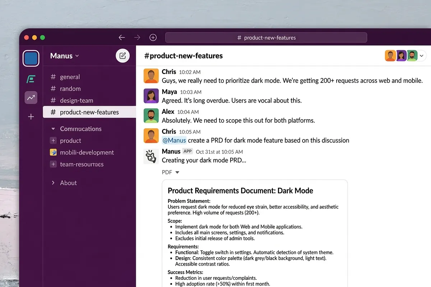Image resolution: width=431 pixels, height=287 pixels.
Task: Switch to the design-team channel
Action: click(x=76, y=100)
